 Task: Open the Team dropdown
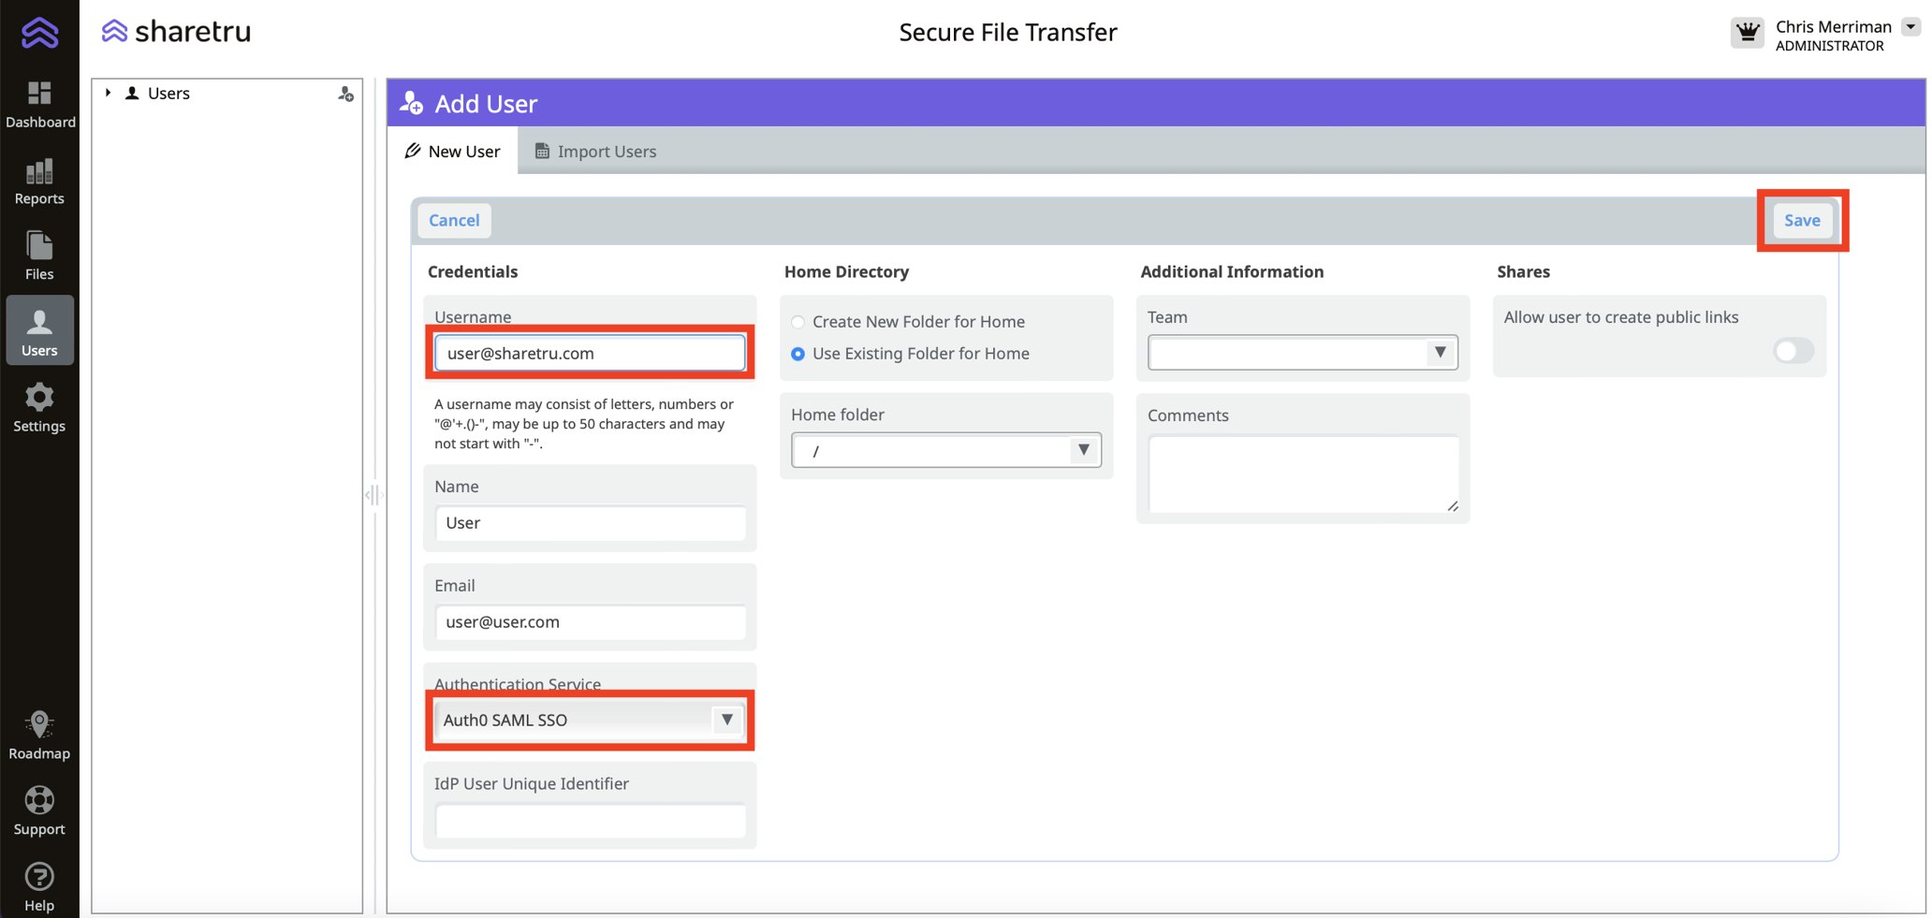(1441, 353)
